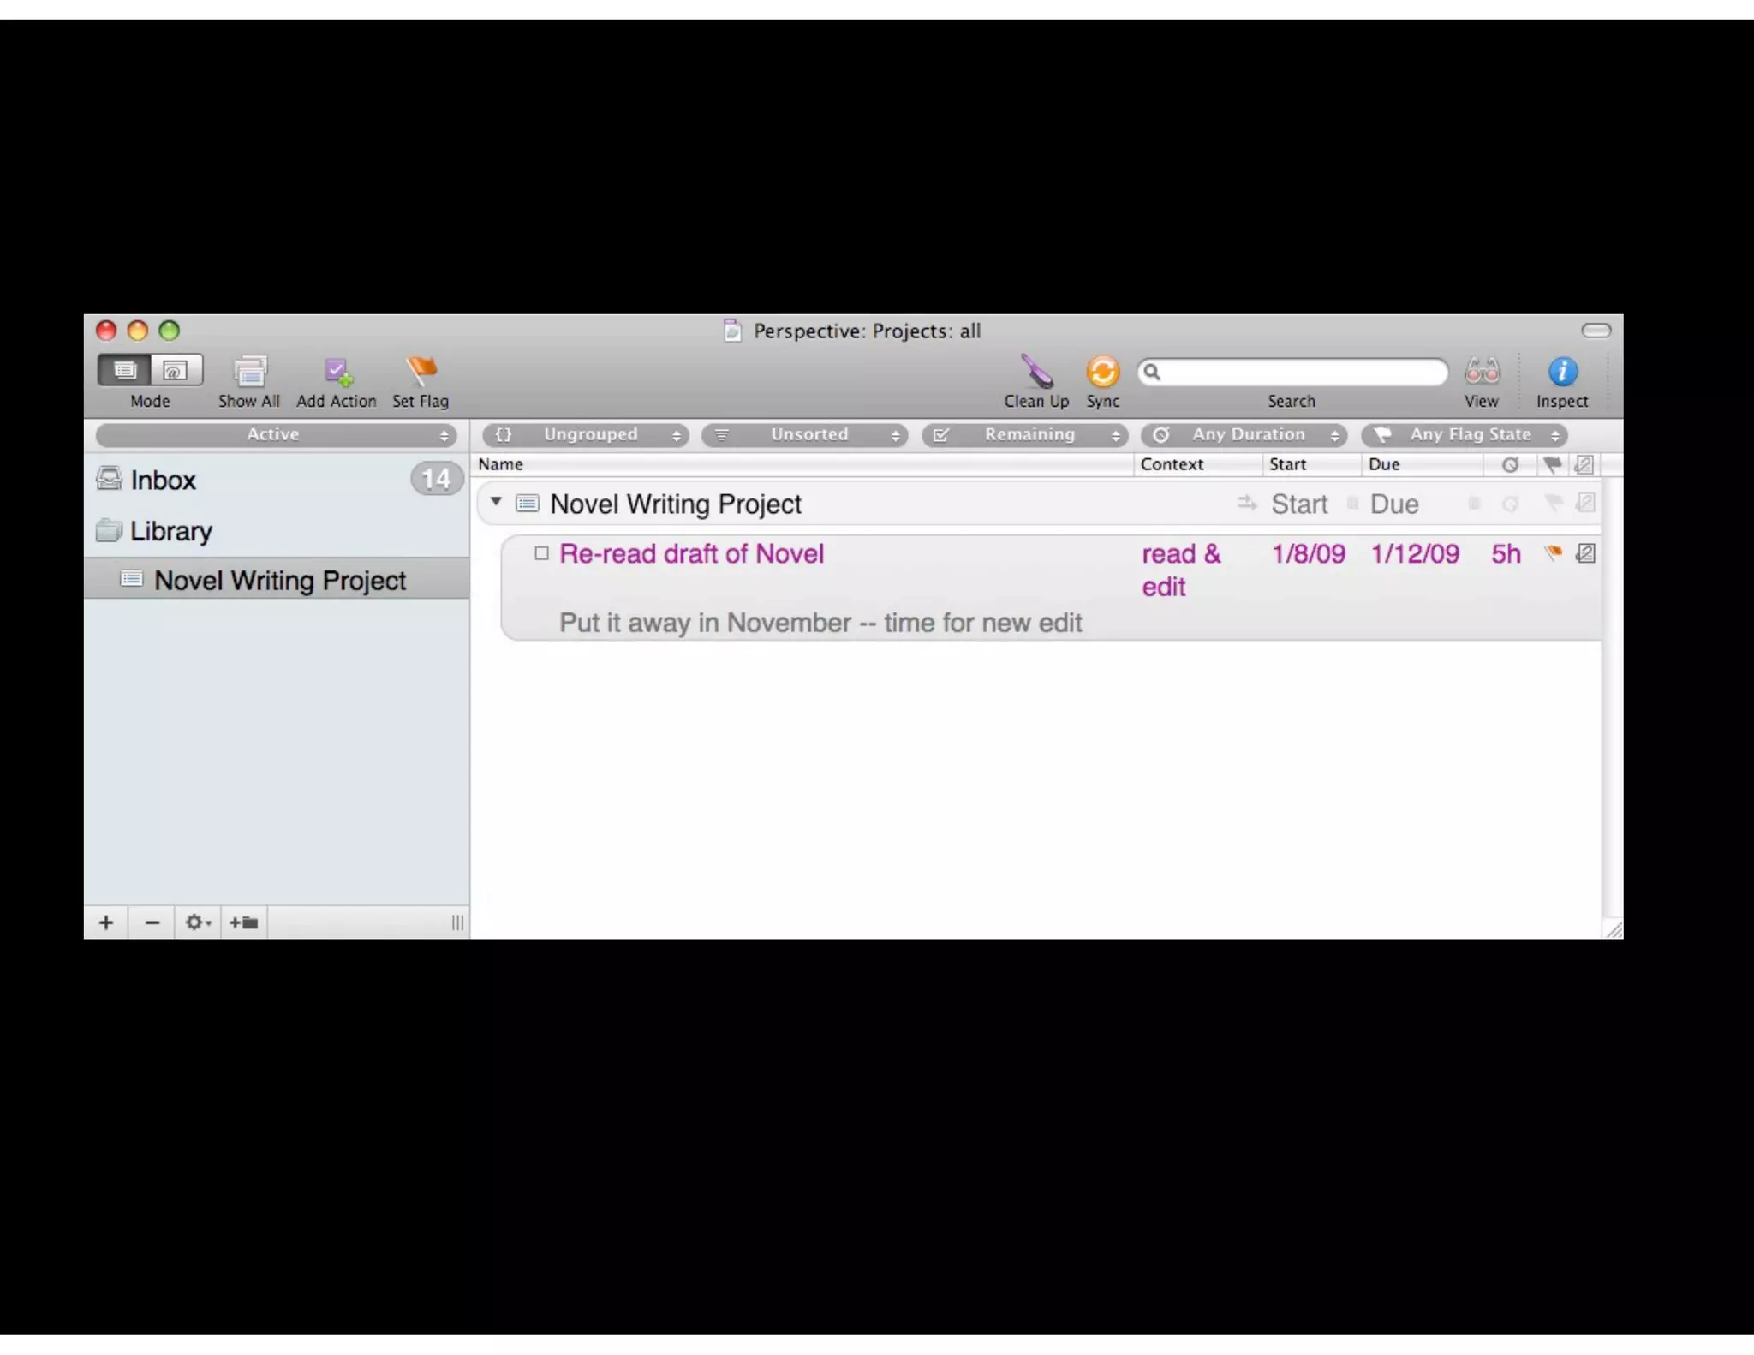Click the orange Sync icon

tap(1102, 372)
